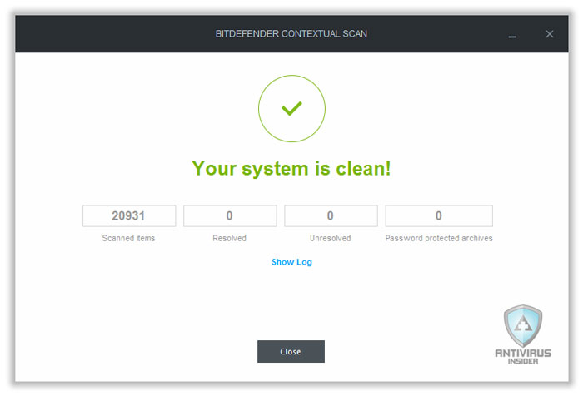Click the Bitdefender Contextual Scan title
Viewport: 583px width, 396px height.
(x=291, y=34)
